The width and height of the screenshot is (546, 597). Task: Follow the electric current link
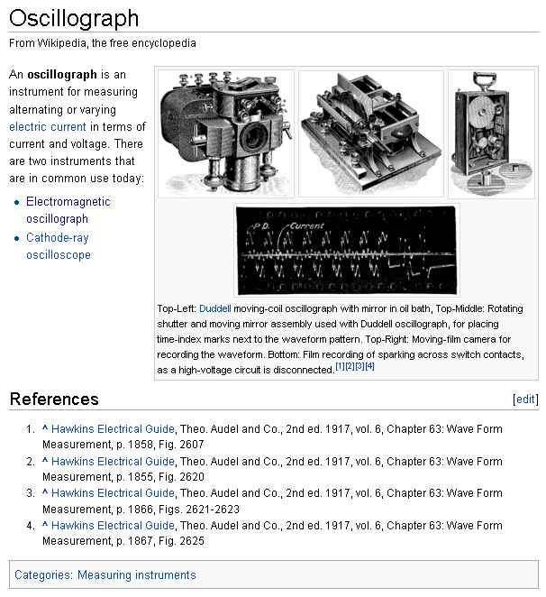[x=48, y=127]
